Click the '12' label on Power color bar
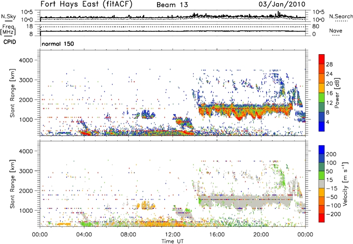This screenshot has width=353, height=244. 329,103
